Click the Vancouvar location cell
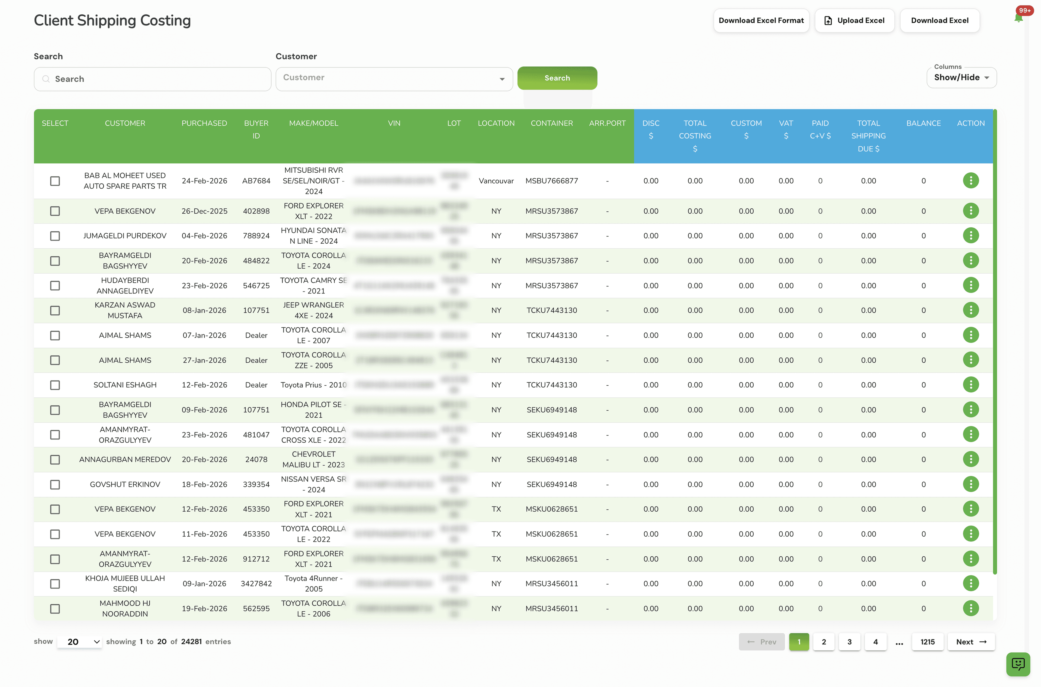Screen dimensions: 1041x687 click(x=496, y=181)
